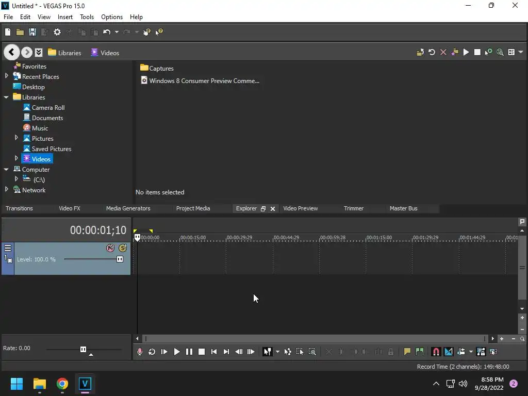Pause timeline playback
The width and height of the screenshot is (528, 396).
click(189, 352)
